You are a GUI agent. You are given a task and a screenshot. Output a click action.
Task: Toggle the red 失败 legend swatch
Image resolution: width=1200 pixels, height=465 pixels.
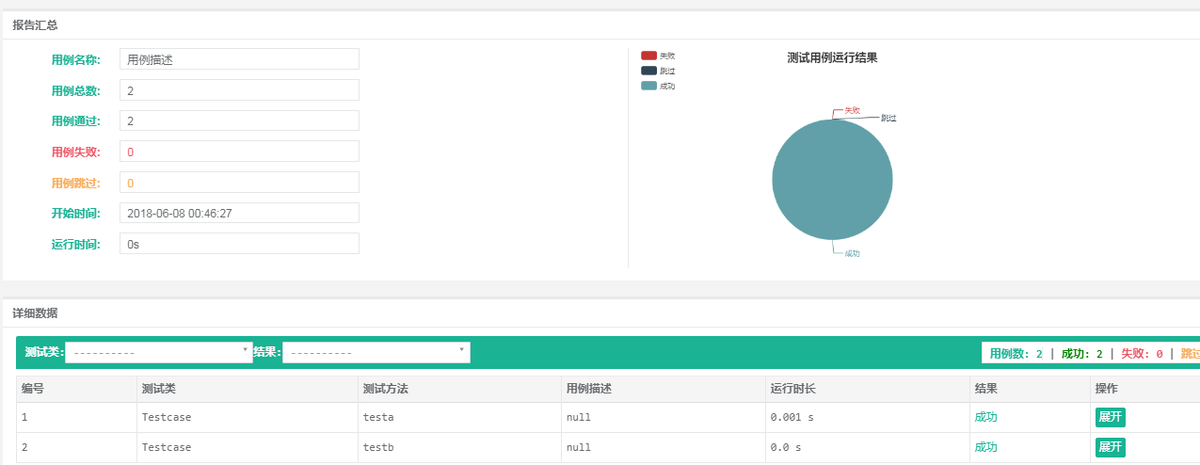pos(648,56)
